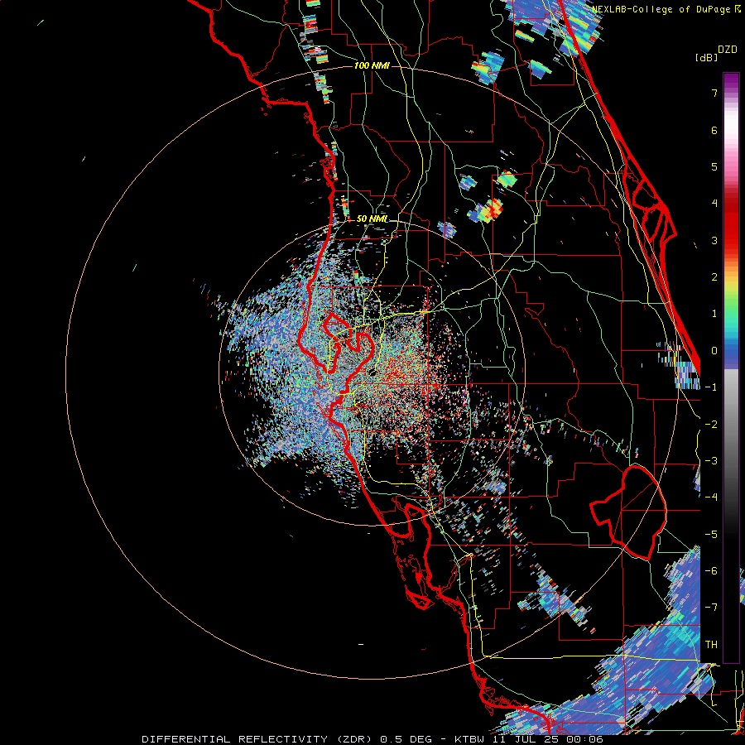Click the gray -2 dB band on color bar
The width and height of the screenshot is (745, 745).
click(731, 424)
